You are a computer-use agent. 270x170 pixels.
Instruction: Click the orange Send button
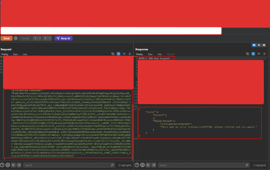click(6, 38)
